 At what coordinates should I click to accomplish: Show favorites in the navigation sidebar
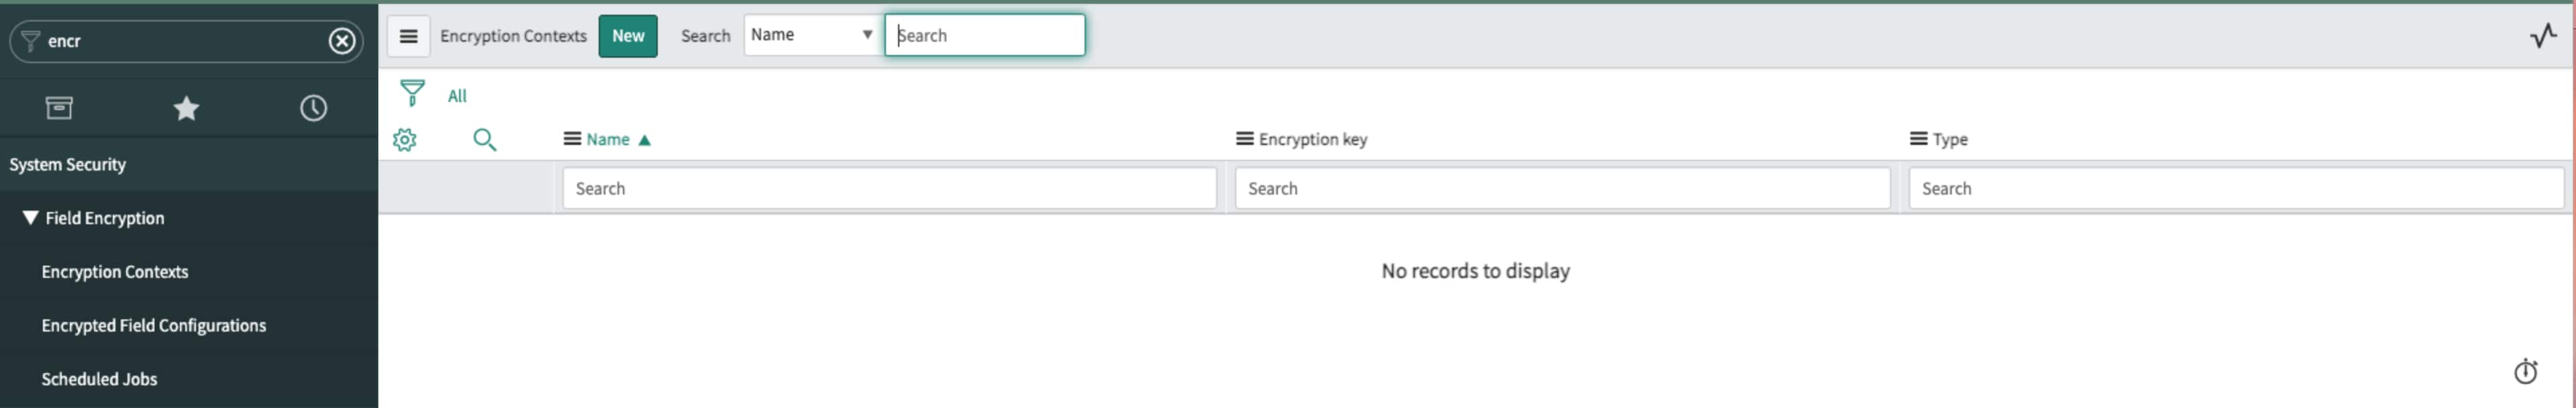tap(186, 108)
